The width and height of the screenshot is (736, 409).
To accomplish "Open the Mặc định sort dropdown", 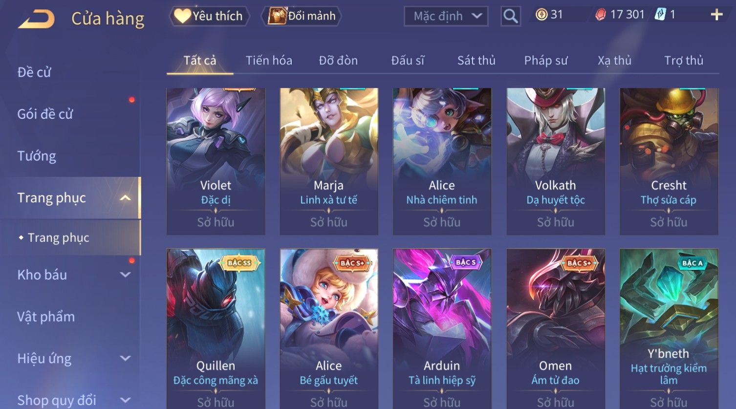I will point(446,16).
